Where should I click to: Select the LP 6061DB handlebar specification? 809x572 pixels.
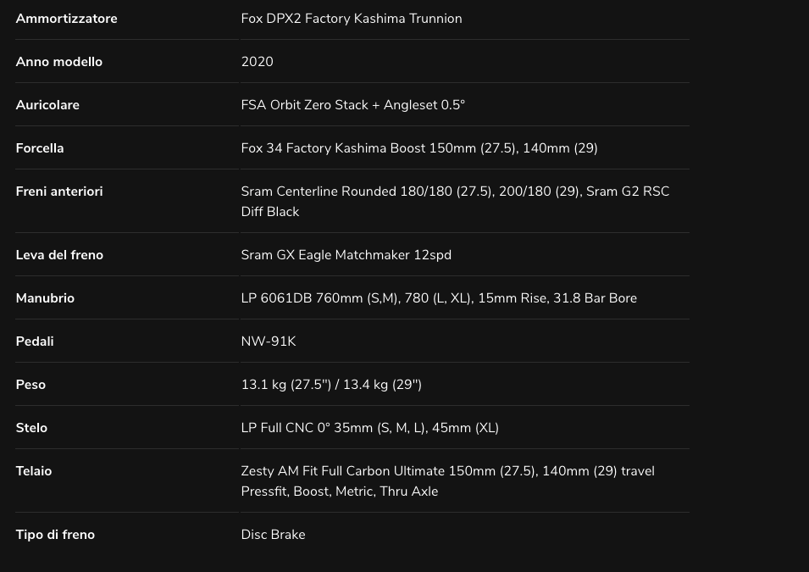tap(438, 298)
